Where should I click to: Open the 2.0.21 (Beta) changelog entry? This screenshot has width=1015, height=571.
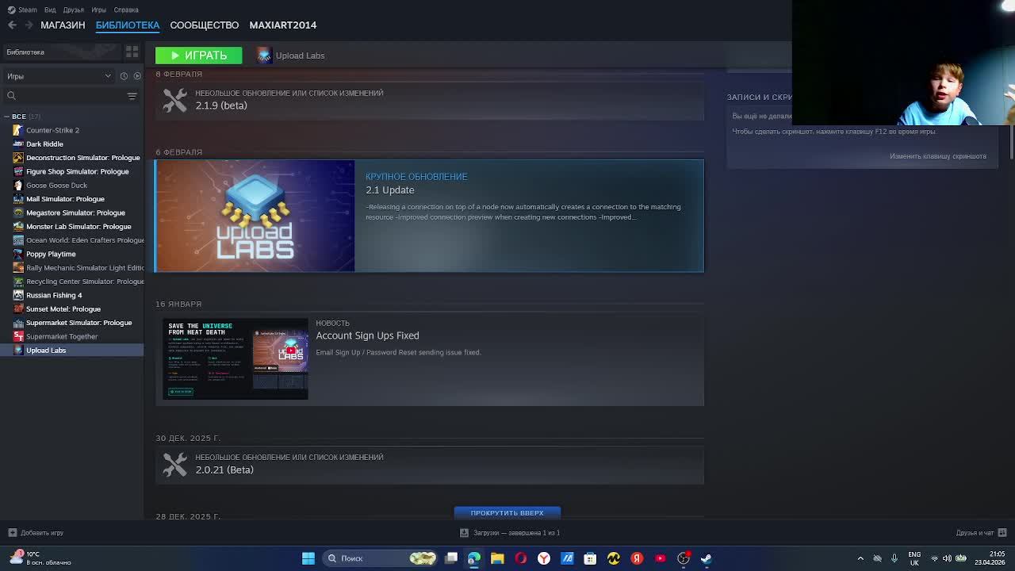coord(429,464)
